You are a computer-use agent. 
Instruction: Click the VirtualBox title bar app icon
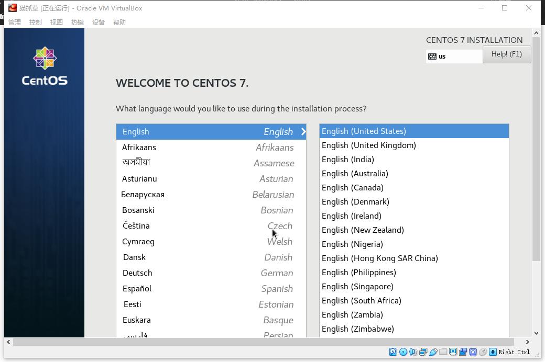[13, 8]
